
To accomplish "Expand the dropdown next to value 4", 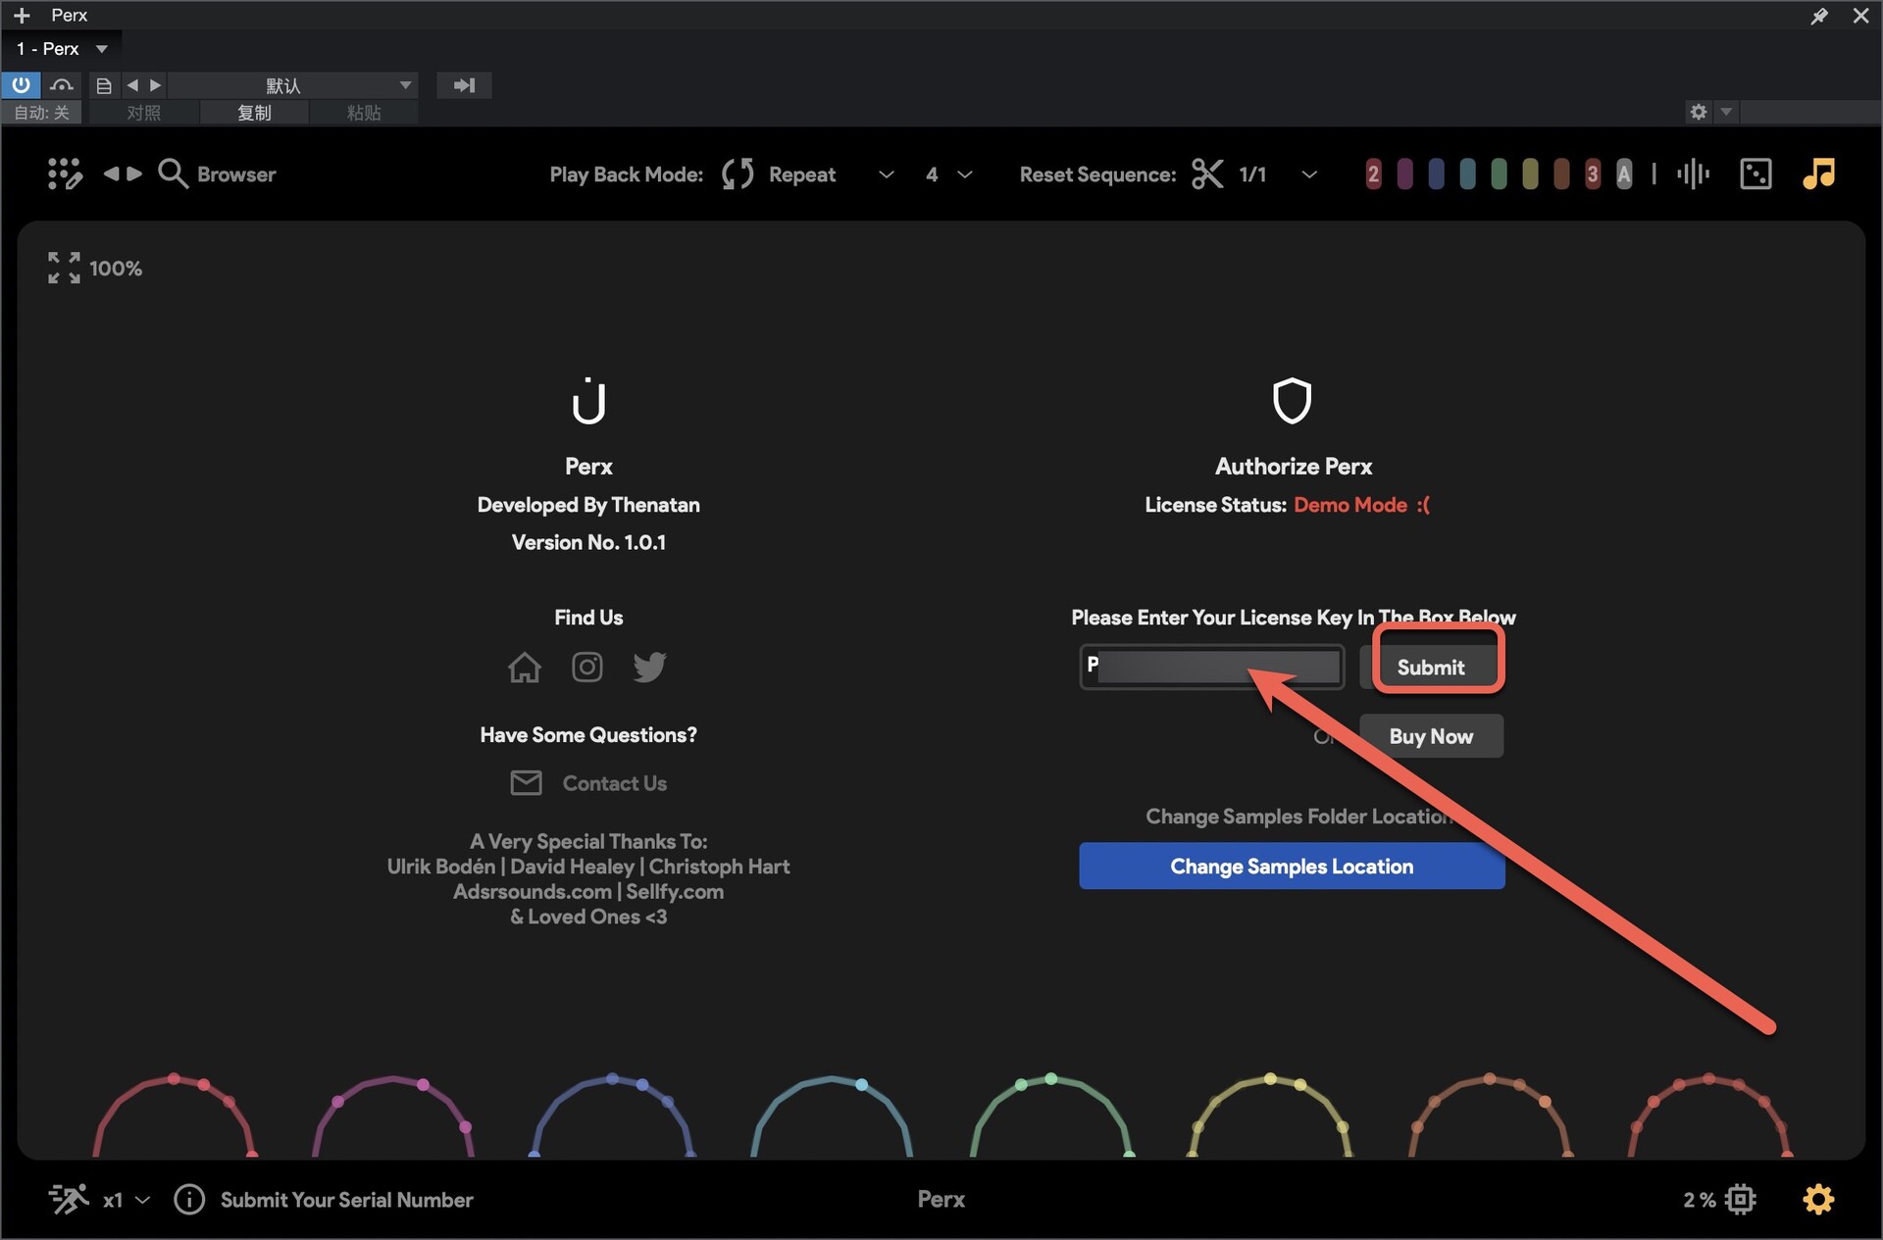I will pyautogui.click(x=964, y=174).
